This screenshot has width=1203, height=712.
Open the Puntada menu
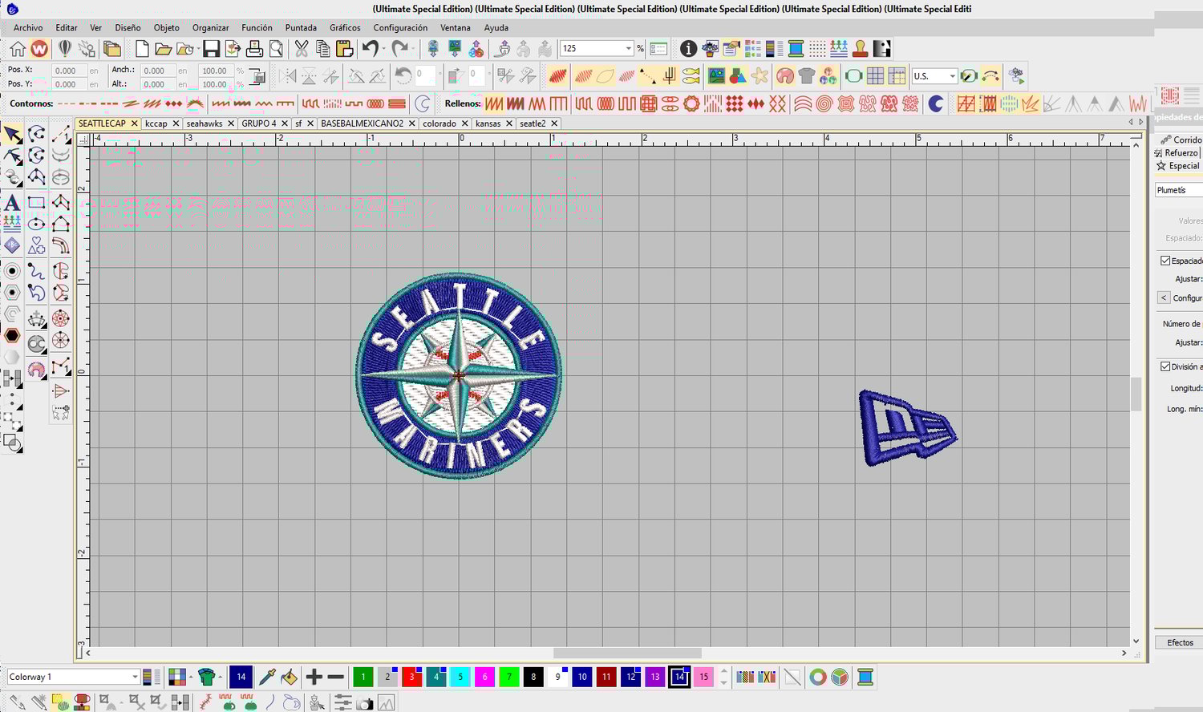click(x=301, y=27)
